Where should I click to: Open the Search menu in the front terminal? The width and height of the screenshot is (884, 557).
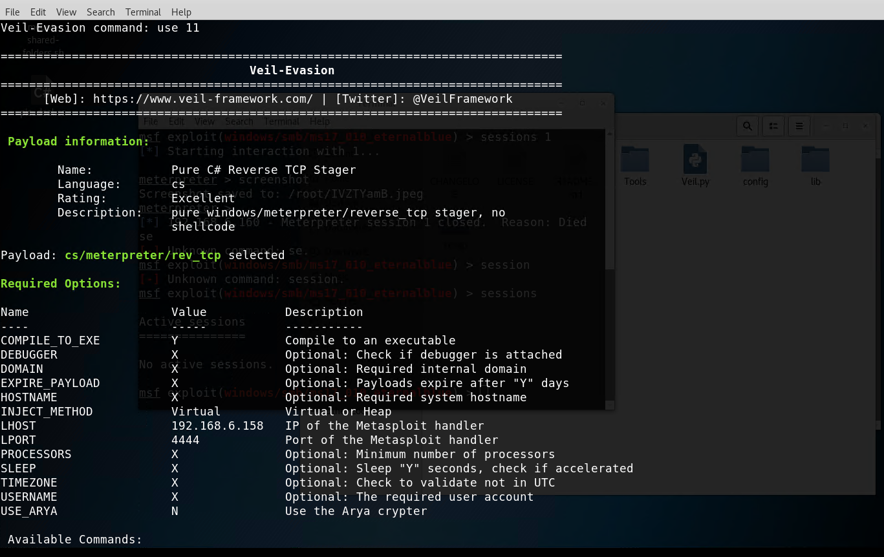pos(100,12)
